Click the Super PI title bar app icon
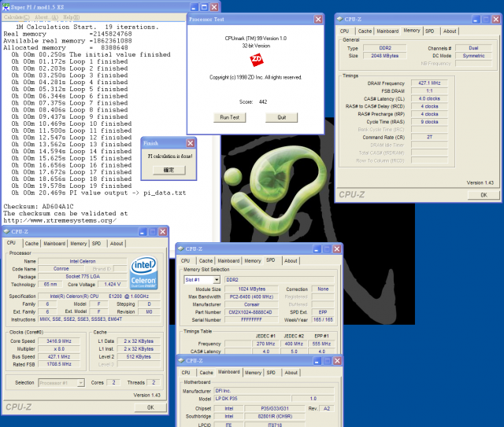 6,7
